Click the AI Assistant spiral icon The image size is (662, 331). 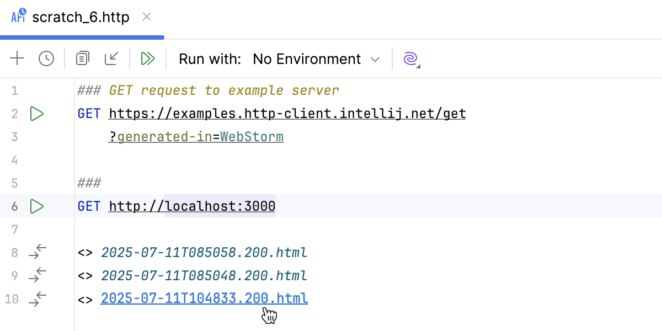click(x=410, y=58)
